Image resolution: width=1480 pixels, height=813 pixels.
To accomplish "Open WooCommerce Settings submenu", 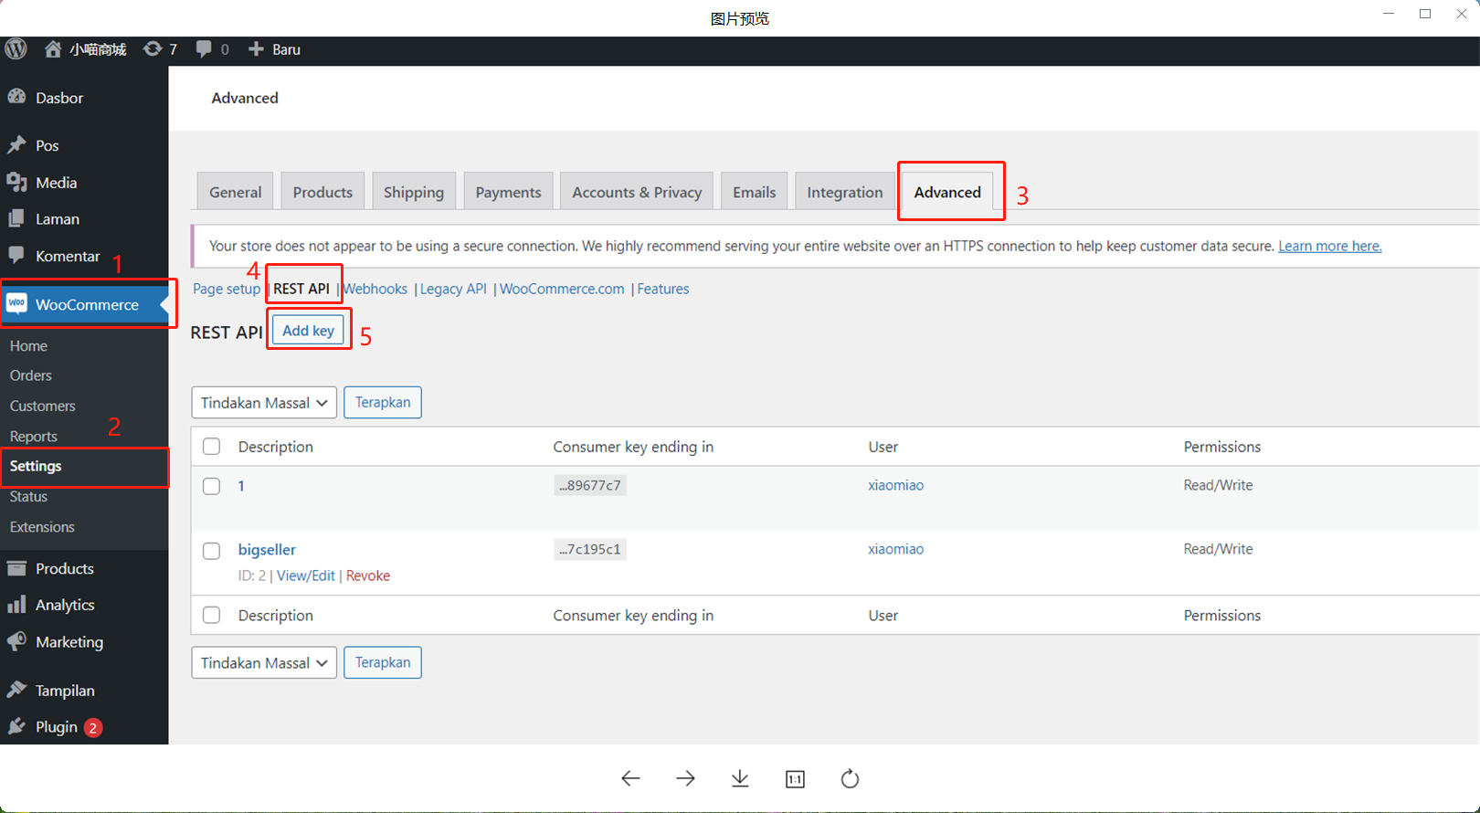I will (x=36, y=466).
